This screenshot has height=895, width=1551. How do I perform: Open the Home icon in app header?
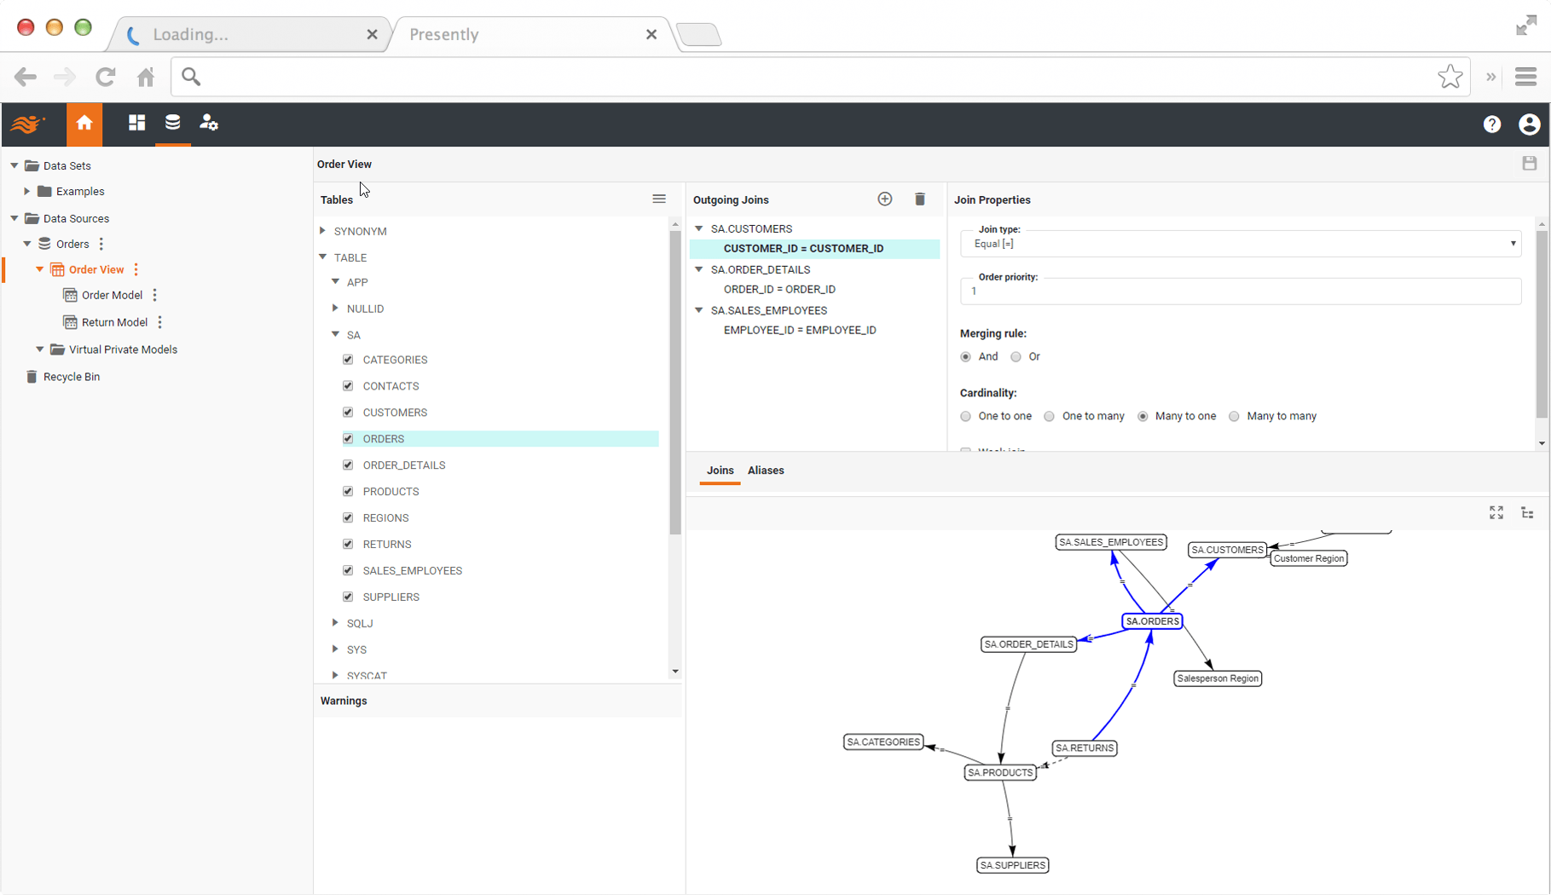(84, 124)
